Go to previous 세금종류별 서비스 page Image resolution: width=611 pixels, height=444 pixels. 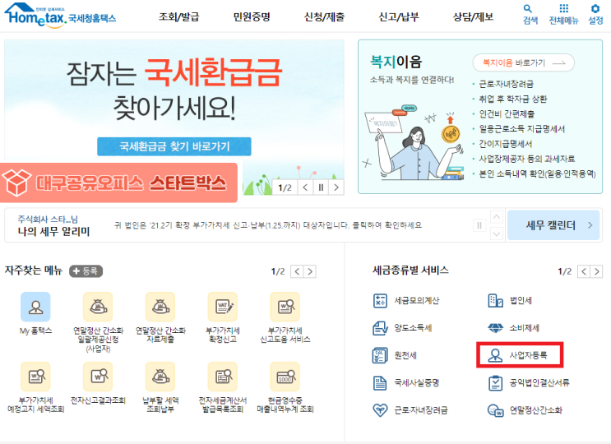pos(584,271)
